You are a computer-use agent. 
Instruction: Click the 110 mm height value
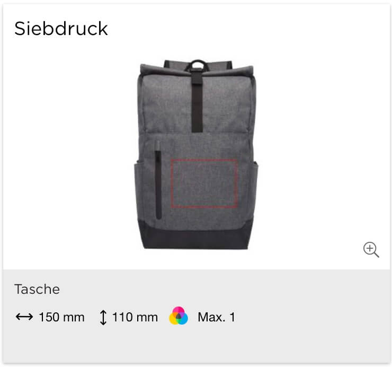135,317
